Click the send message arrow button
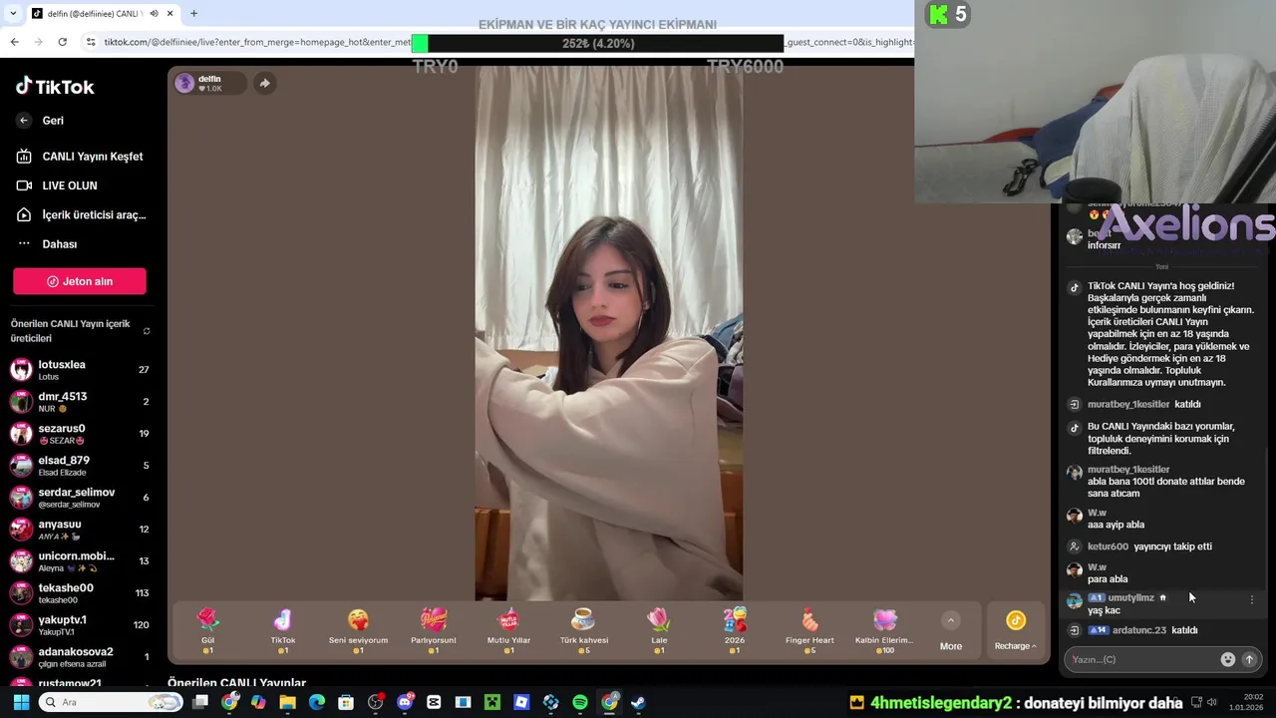The image size is (1276, 718). coord(1249,659)
